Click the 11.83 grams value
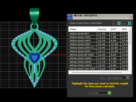This screenshot has width=136, height=102. 102,34
